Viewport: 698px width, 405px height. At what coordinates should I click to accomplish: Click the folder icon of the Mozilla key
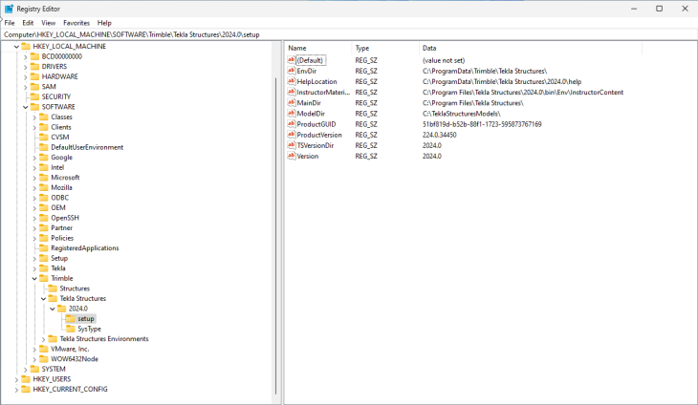[x=44, y=187]
